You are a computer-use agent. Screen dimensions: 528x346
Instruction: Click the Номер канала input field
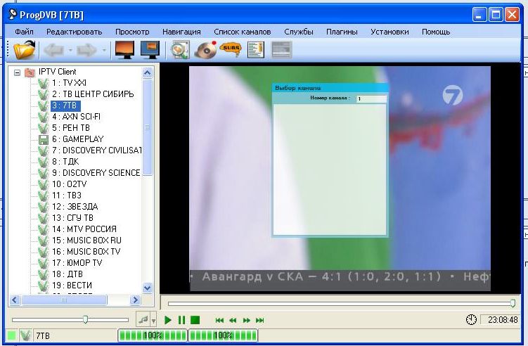[371, 98]
